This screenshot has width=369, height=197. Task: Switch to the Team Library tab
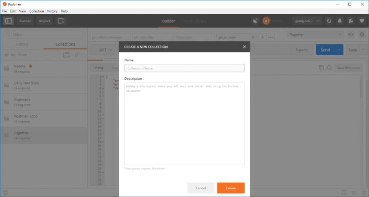pos(195,21)
